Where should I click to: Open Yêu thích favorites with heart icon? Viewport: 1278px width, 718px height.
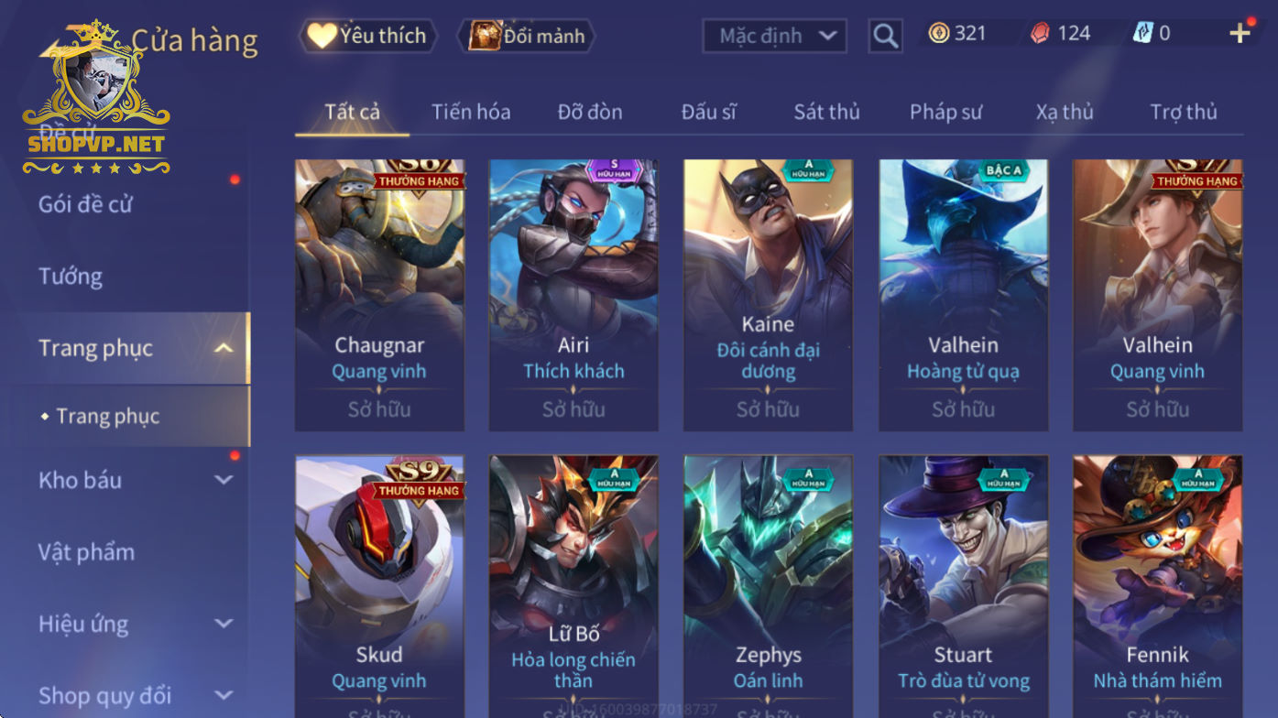(367, 36)
